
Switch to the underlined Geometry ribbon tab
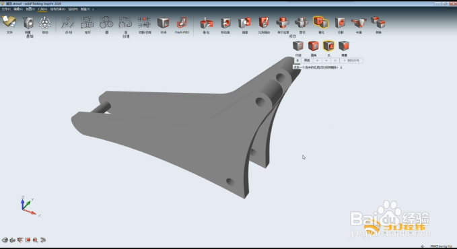click(42, 9)
